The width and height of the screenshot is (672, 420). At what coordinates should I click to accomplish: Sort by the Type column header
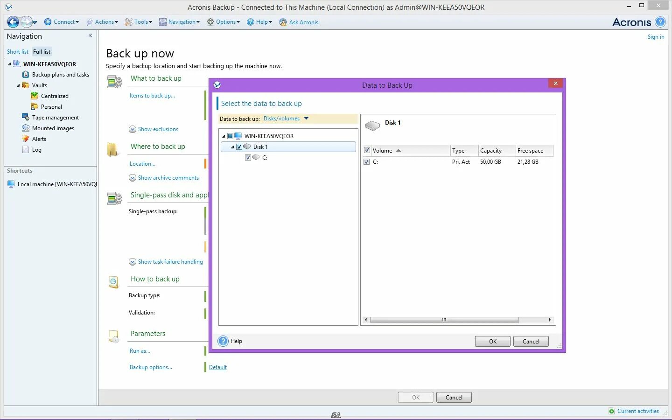coord(464,151)
